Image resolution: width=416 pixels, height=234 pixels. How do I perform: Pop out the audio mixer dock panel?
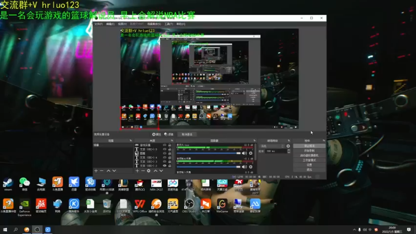coord(254,140)
